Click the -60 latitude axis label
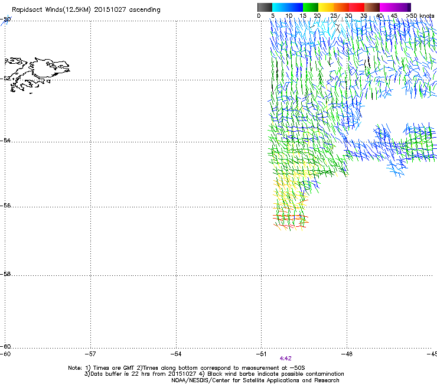The width and height of the screenshot is (437, 384). pyautogui.click(x=5, y=346)
